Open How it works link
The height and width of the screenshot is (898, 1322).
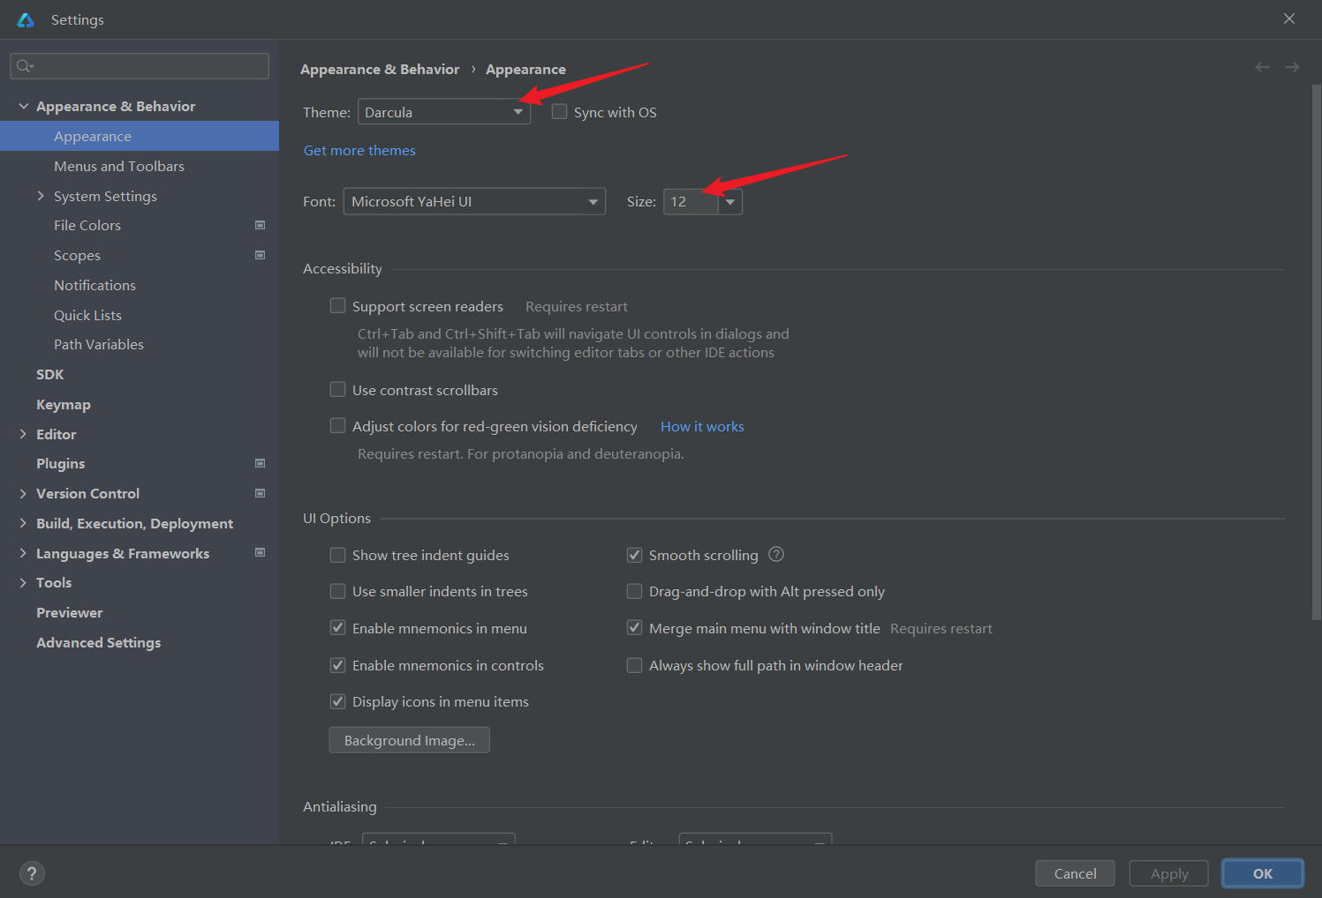pos(702,426)
